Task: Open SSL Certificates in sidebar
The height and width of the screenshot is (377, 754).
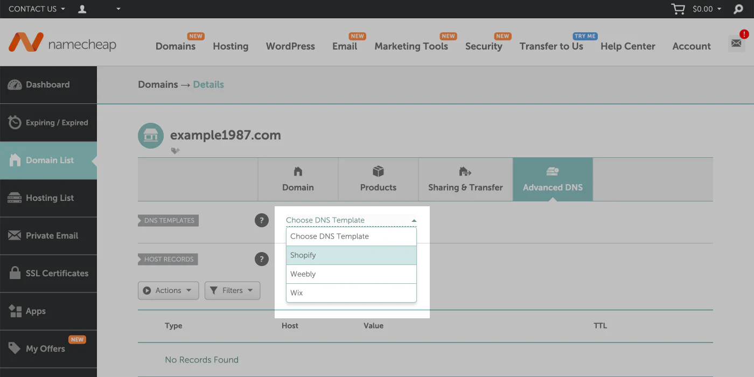Action: point(48,273)
